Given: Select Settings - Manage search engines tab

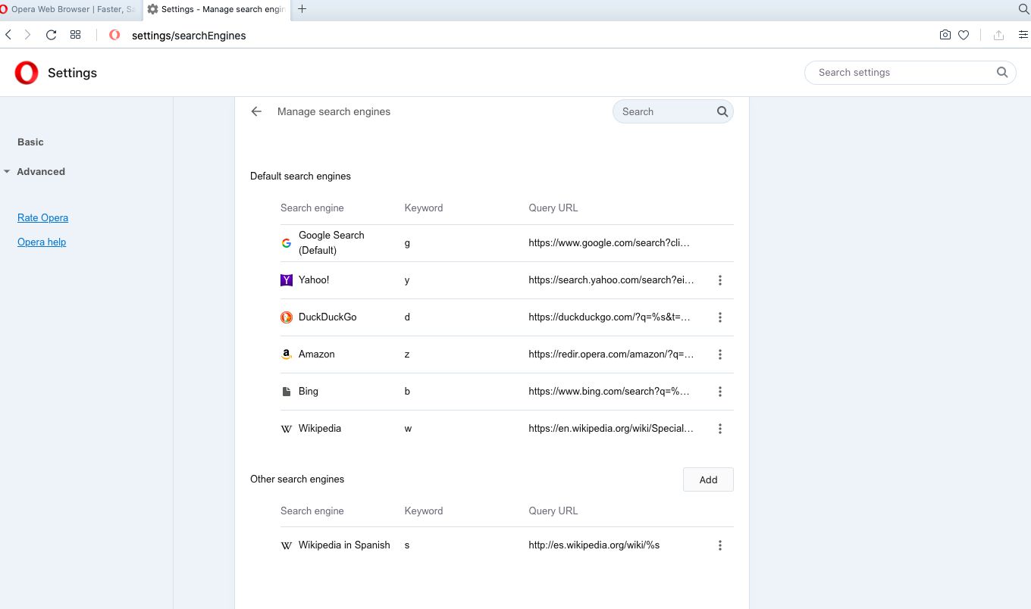Looking at the screenshot, I should (216, 9).
